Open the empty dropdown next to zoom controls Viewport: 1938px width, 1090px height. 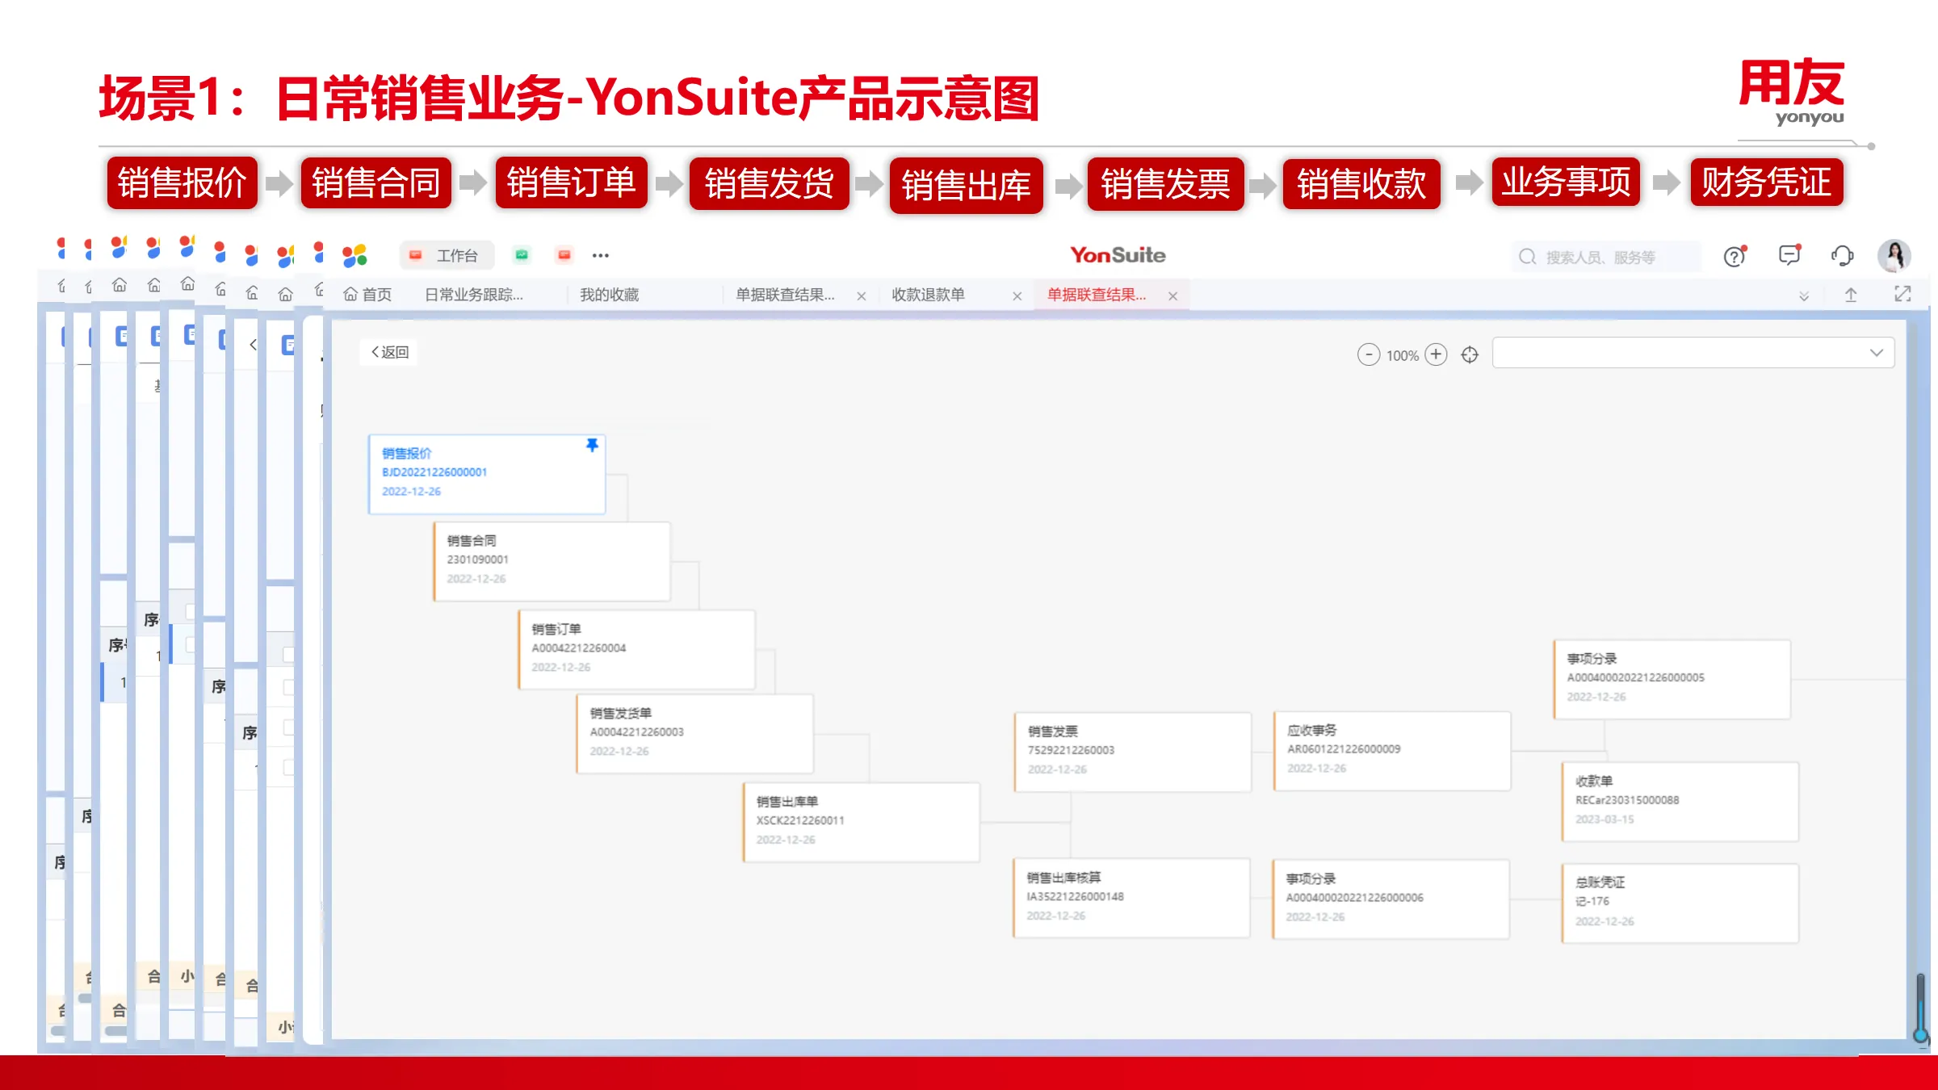tap(1693, 353)
